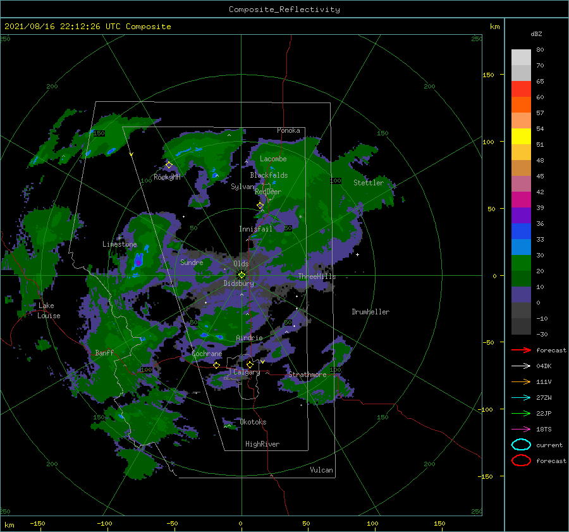
Task: Click the green 22JP arrow in the legend
Action: (521, 413)
